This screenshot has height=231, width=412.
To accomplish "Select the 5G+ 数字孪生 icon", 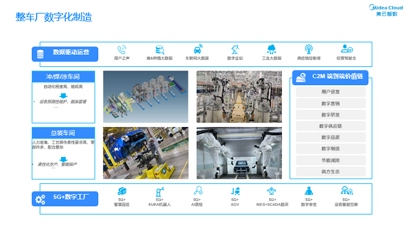I will pos(309,191).
